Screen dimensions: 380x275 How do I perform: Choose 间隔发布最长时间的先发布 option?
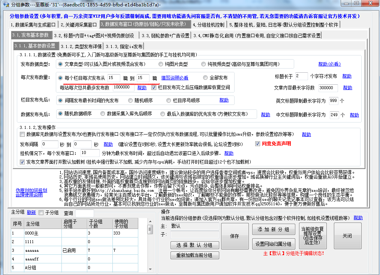point(60,100)
